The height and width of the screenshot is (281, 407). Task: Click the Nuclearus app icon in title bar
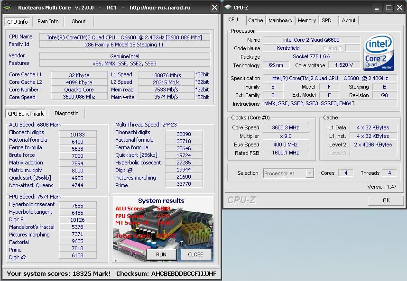coord(7,7)
